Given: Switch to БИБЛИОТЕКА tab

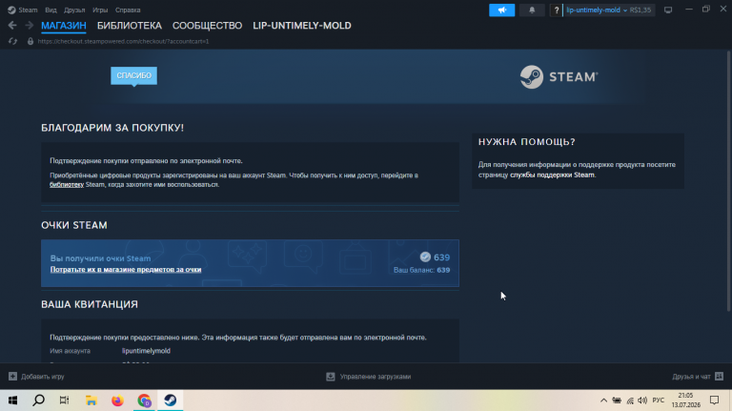Looking at the screenshot, I should coord(130,26).
